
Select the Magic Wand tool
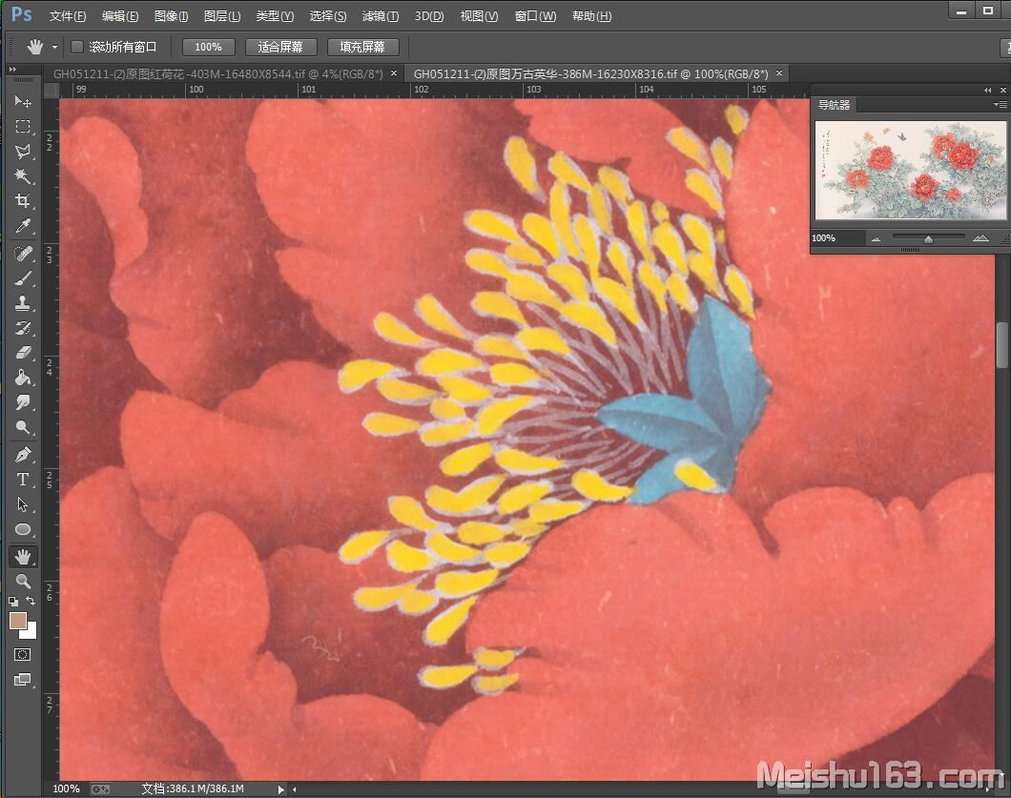(23, 176)
